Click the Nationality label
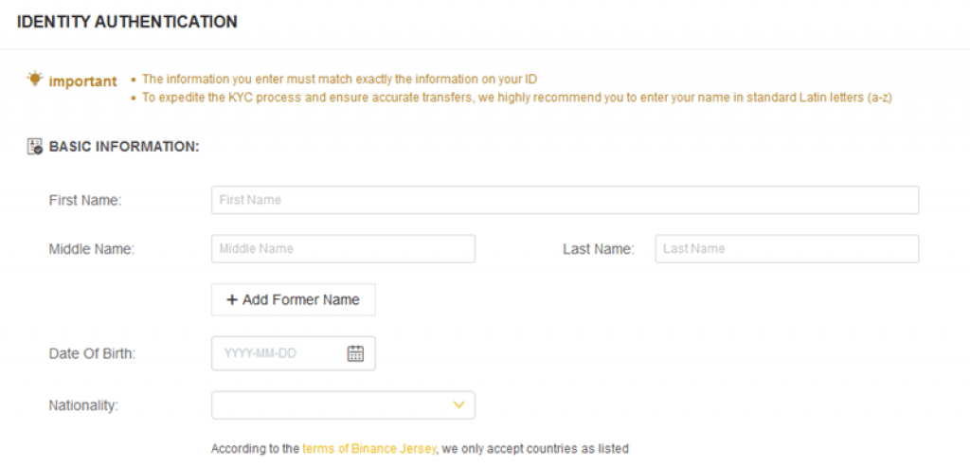 [x=83, y=405]
